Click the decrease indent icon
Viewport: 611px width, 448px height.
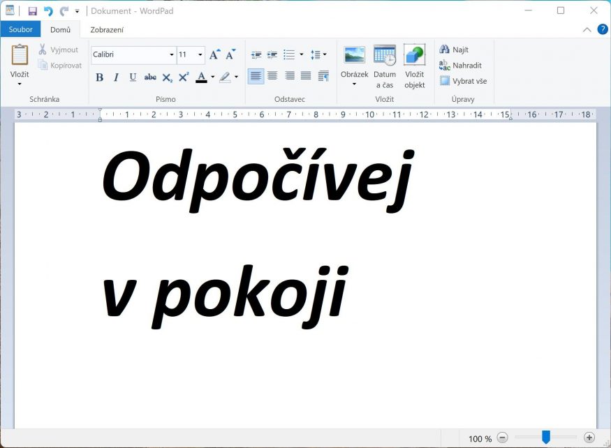(x=256, y=54)
